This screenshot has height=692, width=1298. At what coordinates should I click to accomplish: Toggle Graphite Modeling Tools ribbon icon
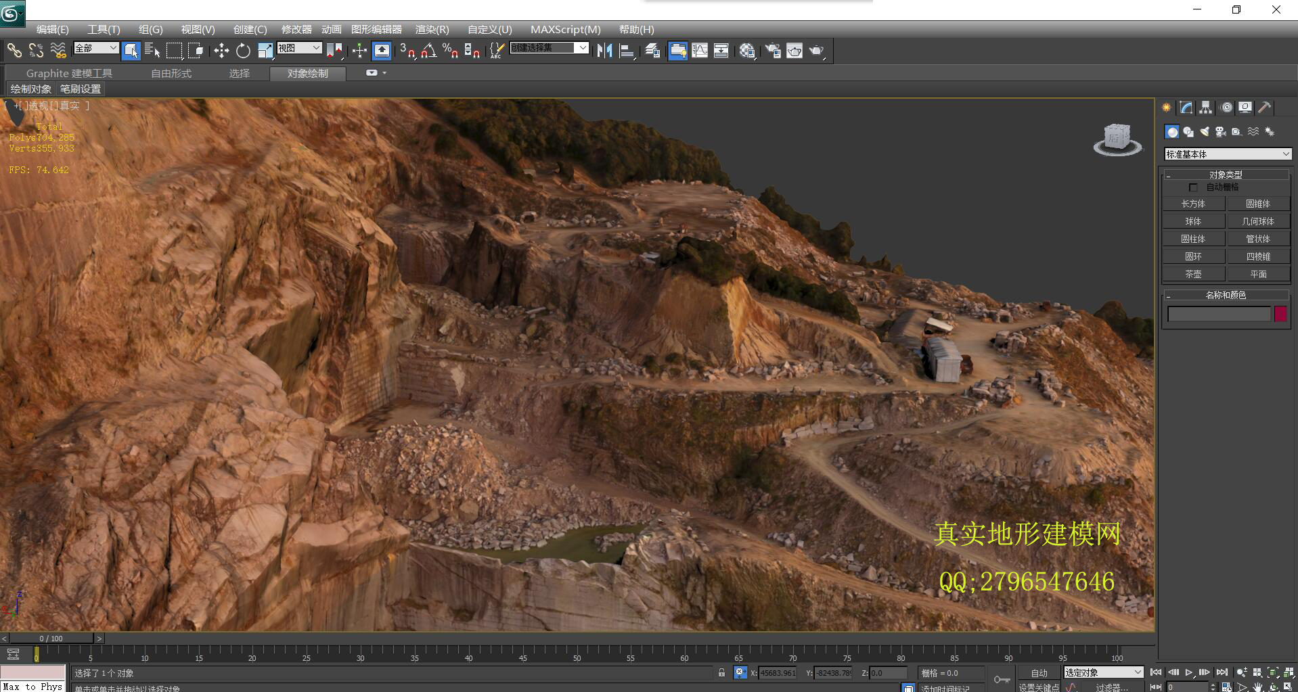coord(677,50)
